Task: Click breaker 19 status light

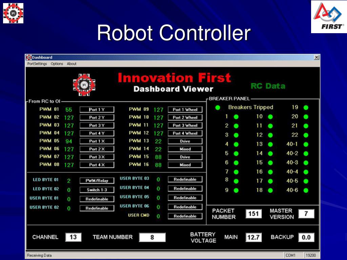Action: tap(306, 108)
